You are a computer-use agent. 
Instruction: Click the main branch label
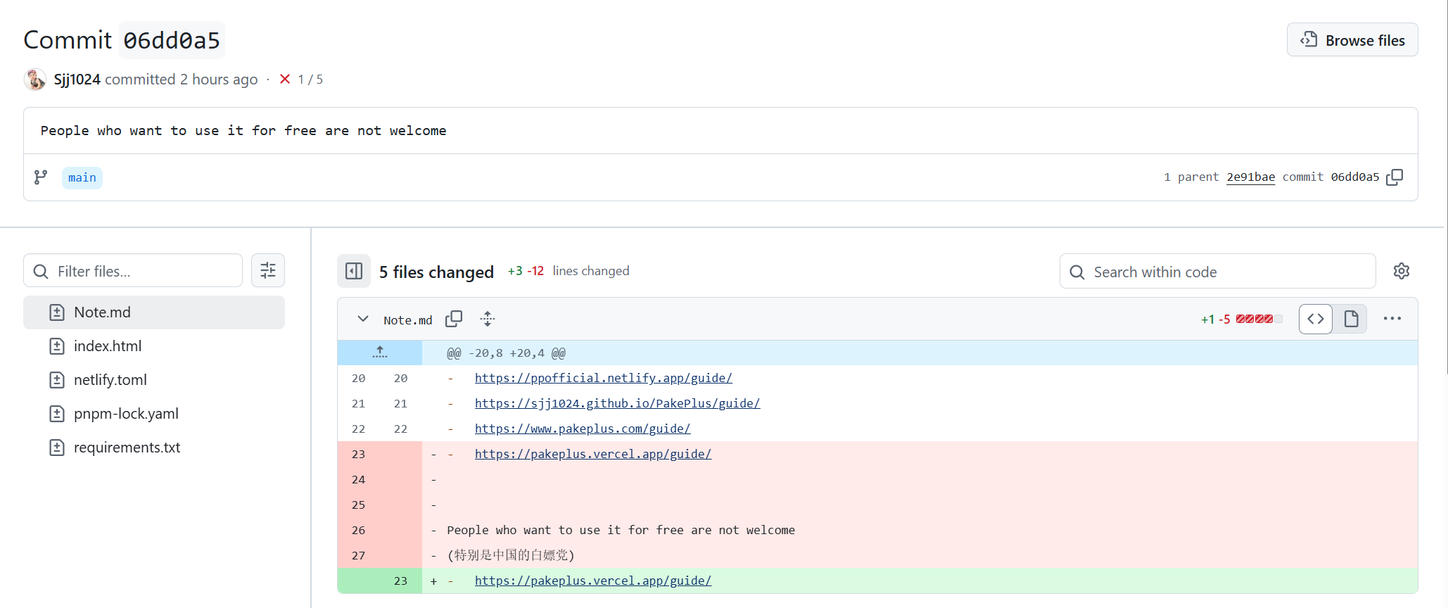(x=82, y=178)
